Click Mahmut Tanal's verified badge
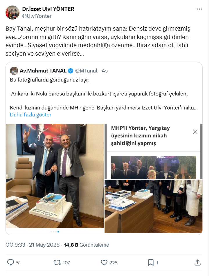This screenshot has height=276, width=212. click(x=71, y=71)
